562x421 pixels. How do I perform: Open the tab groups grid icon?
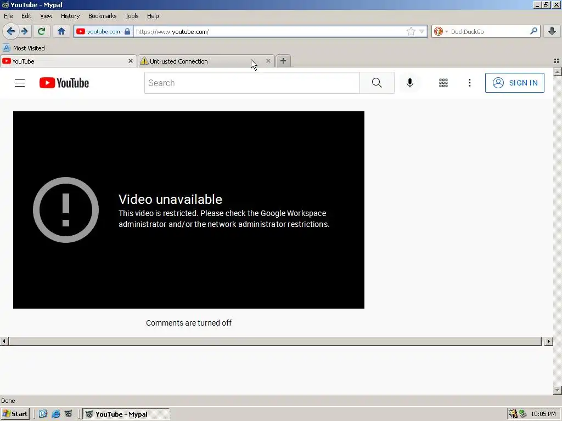coord(557,61)
